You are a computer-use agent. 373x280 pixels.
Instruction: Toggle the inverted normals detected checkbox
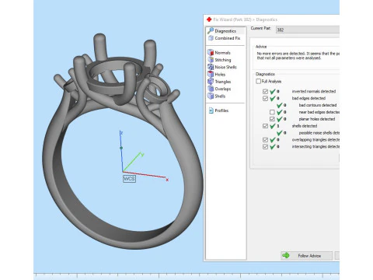(x=265, y=91)
